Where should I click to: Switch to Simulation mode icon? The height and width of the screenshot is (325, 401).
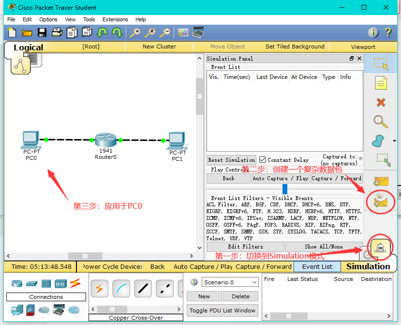[x=381, y=248]
